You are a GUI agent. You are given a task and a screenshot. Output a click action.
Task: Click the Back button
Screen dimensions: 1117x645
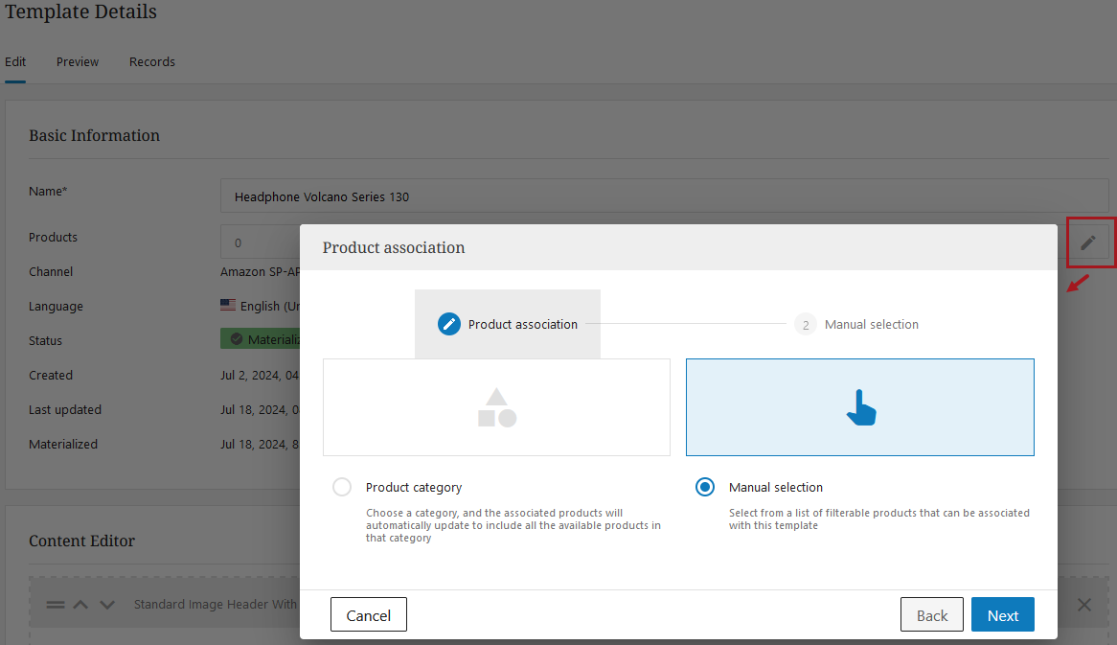click(931, 615)
